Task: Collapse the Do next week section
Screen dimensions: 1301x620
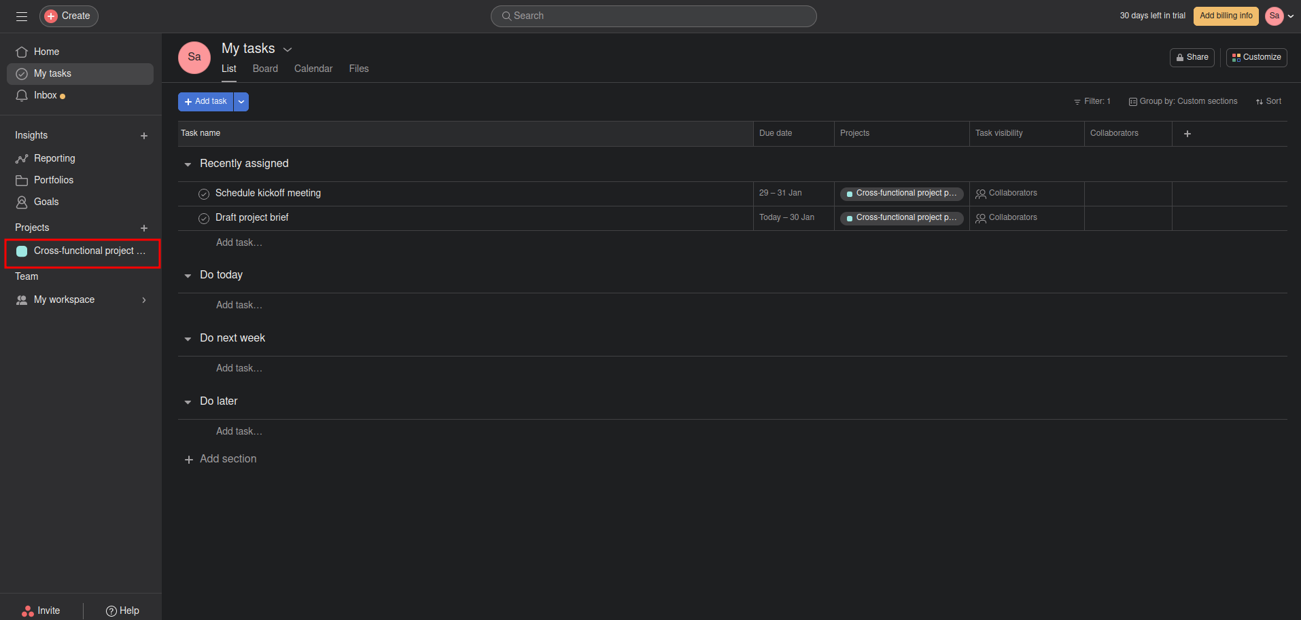Action: (188, 339)
